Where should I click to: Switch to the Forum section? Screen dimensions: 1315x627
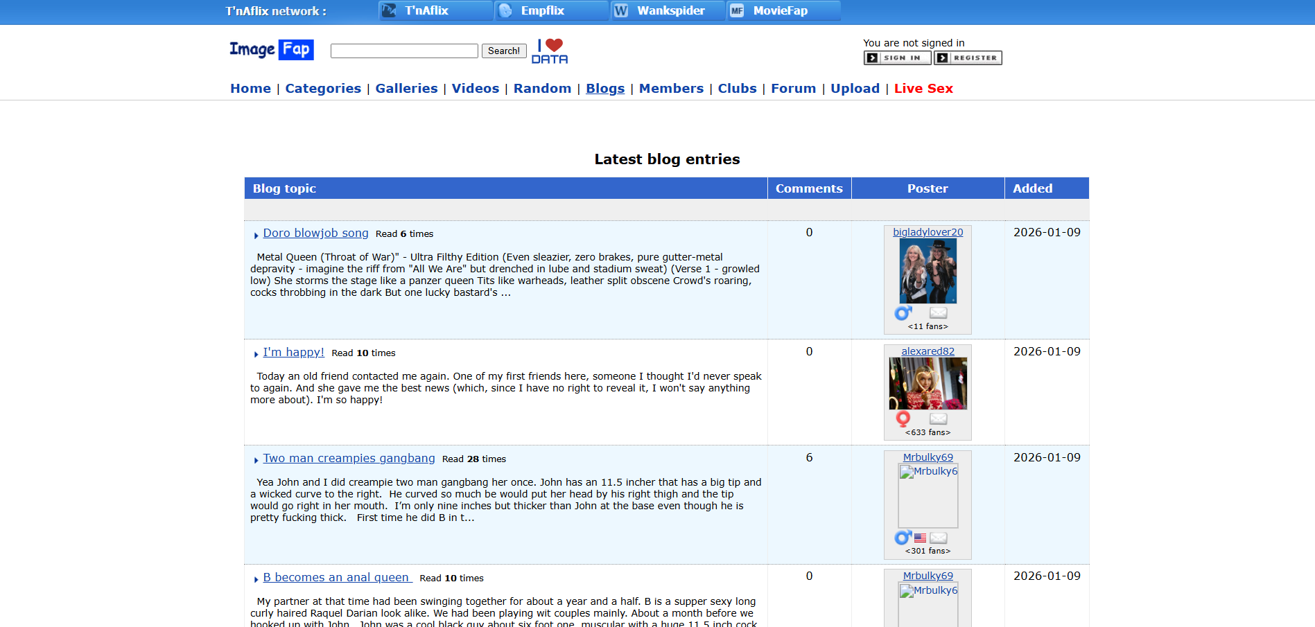pos(792,88)
